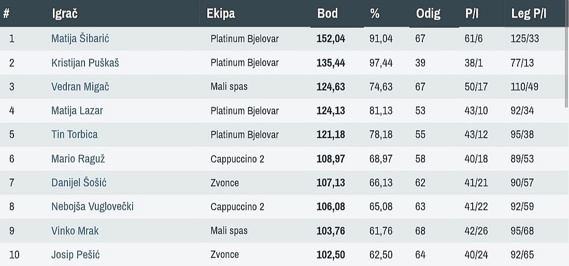Sort by P/I column header

click(x=472, y=13)
